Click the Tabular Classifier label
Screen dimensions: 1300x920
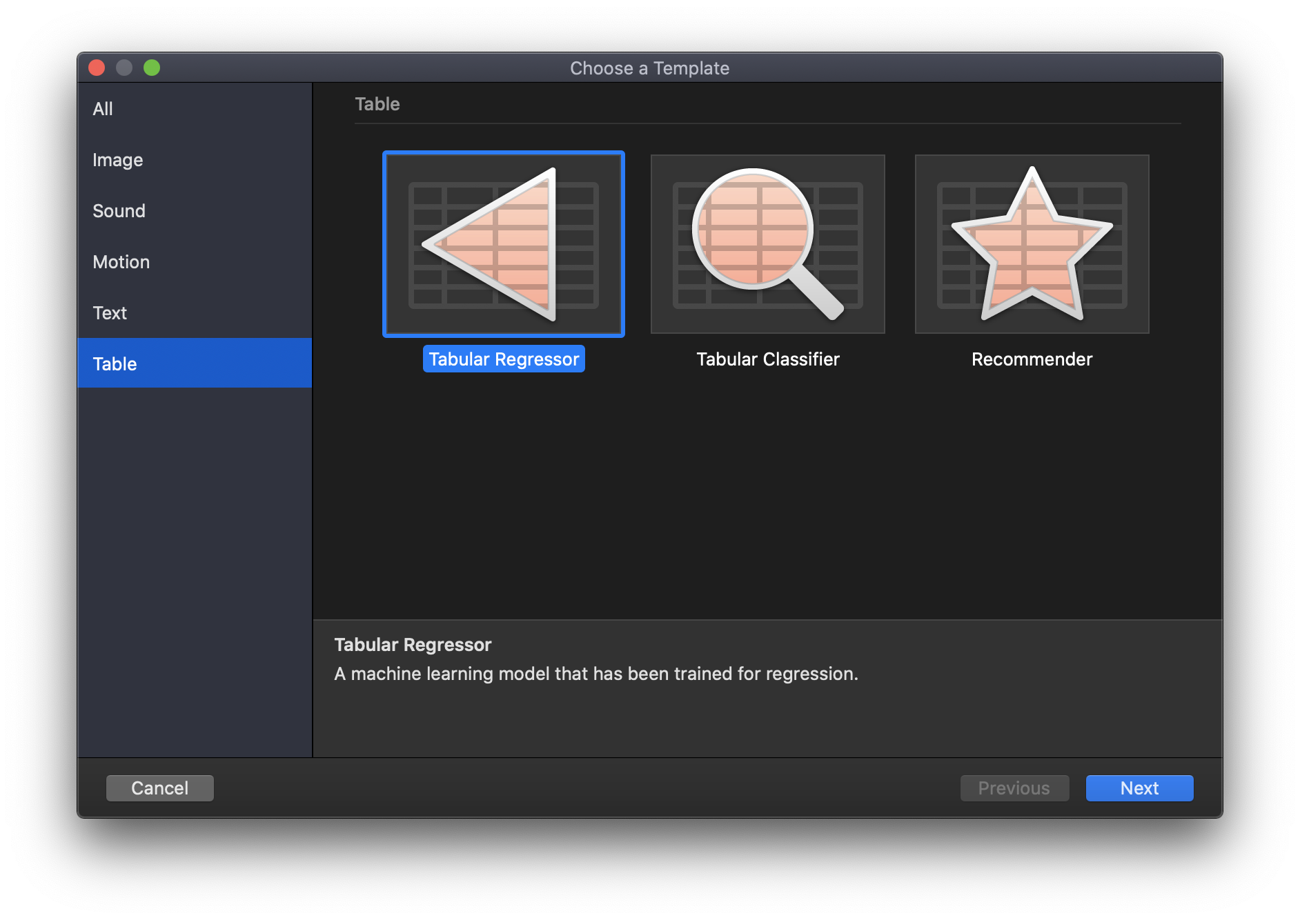point(767,359)
